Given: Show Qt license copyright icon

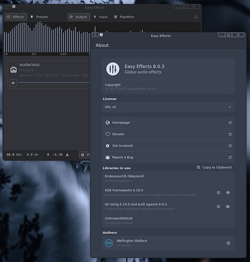Looking at the screenshot, I should [x=219, y=206].
